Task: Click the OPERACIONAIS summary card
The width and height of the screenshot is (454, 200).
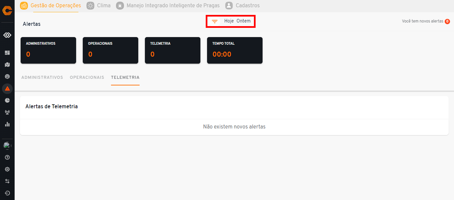Action: click(111, 50)
